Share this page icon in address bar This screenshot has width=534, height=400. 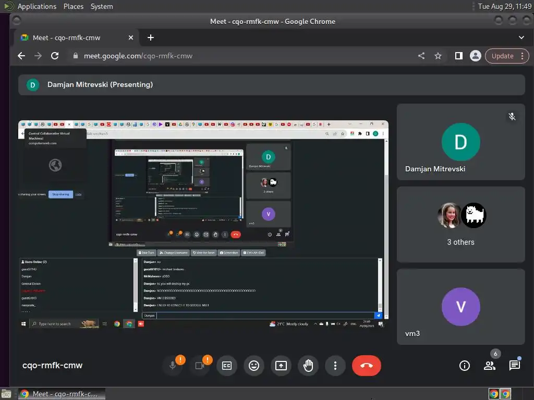coord(421,56)
